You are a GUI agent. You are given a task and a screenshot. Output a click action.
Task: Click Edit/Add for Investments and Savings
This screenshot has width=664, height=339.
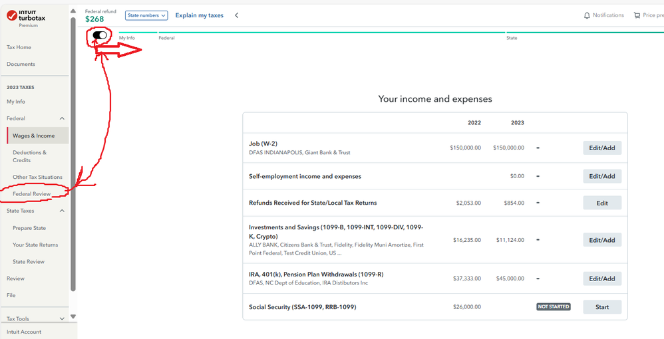pyautogui.click(x=602, y=239)
